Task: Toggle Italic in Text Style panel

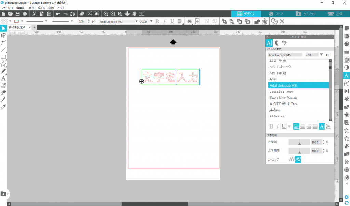Action: (278, 126)
